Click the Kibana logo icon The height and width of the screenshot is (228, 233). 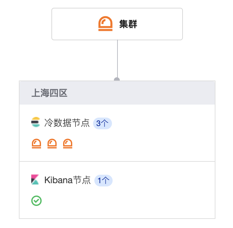tap(35, 180)
